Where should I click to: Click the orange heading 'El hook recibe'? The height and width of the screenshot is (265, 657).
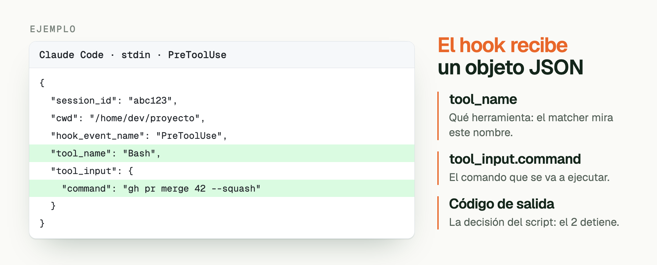[502, 45]
